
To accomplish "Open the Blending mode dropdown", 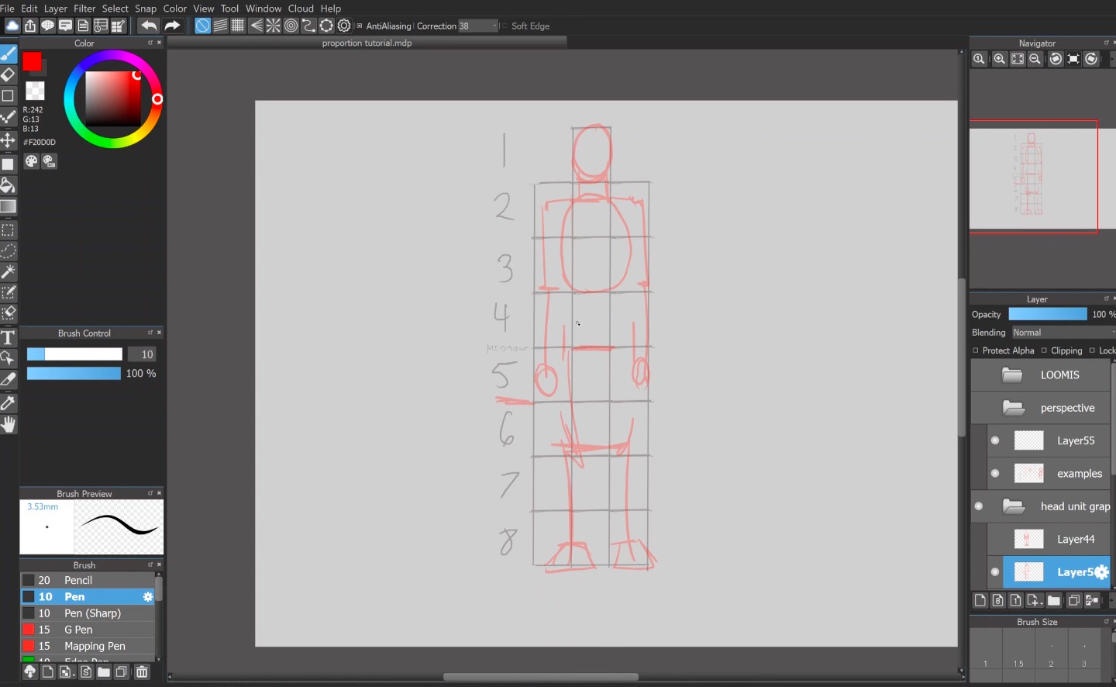I will pyautogui.click(x=1062, y=333).
